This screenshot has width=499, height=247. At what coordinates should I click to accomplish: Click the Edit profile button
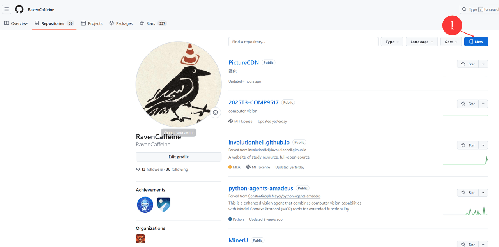point(179,157)
